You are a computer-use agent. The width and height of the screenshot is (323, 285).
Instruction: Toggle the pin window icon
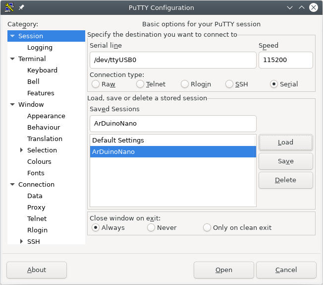21,7
